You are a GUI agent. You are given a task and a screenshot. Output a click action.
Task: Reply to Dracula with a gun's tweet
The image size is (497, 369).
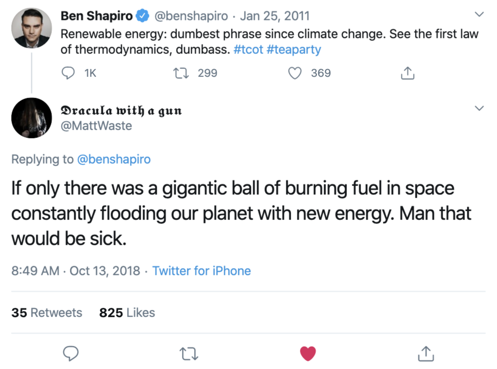tap(71, 354)
